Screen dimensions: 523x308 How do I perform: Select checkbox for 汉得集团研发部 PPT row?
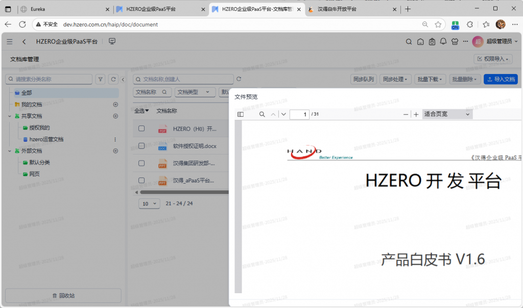(x=142, y=163)
